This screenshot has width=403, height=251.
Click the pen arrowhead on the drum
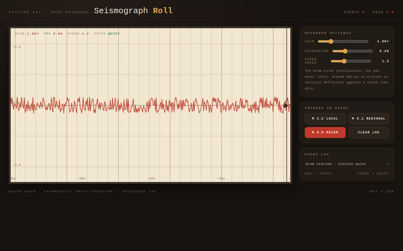(x=286, y=105)
